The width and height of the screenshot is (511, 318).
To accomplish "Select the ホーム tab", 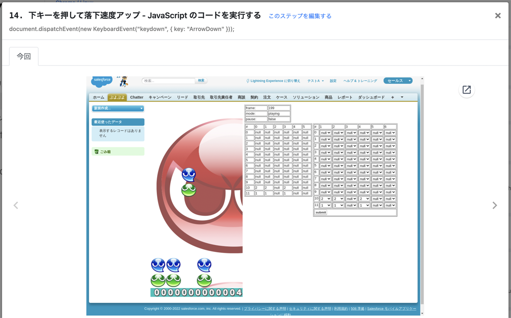I will (x=98, y=97).
